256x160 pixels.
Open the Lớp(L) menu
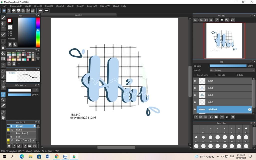[x=28, y=6]
